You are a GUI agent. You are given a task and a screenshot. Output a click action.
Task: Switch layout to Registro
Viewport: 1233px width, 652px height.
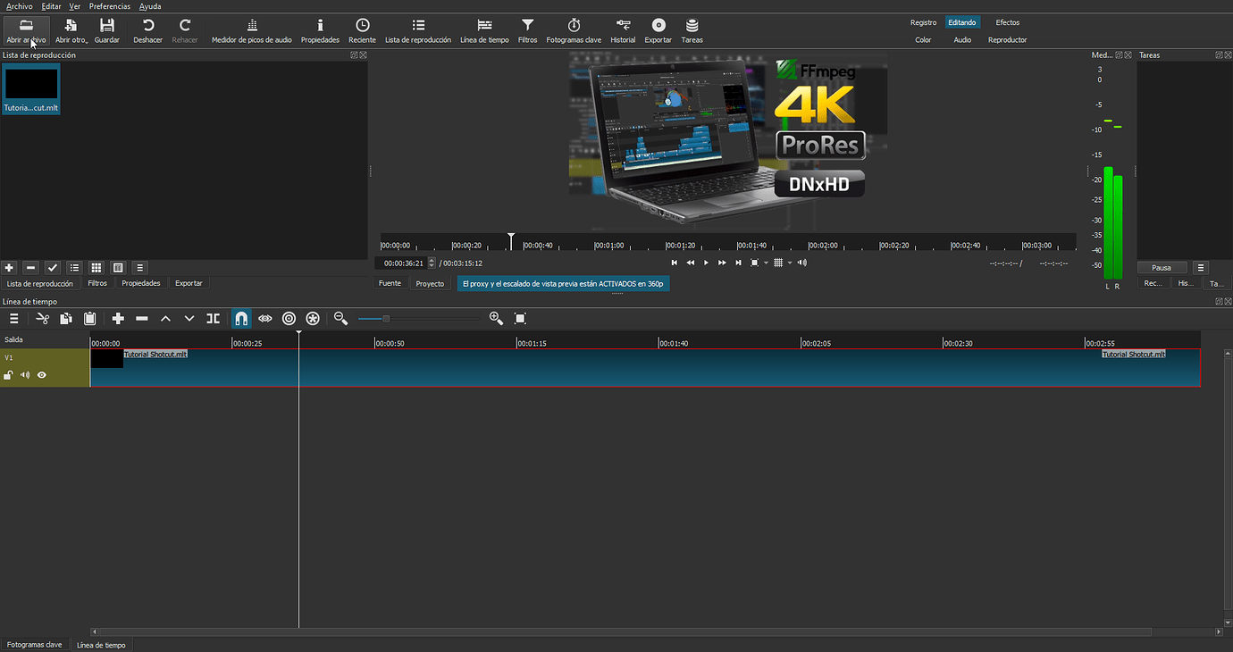click(x=924, y=22)
